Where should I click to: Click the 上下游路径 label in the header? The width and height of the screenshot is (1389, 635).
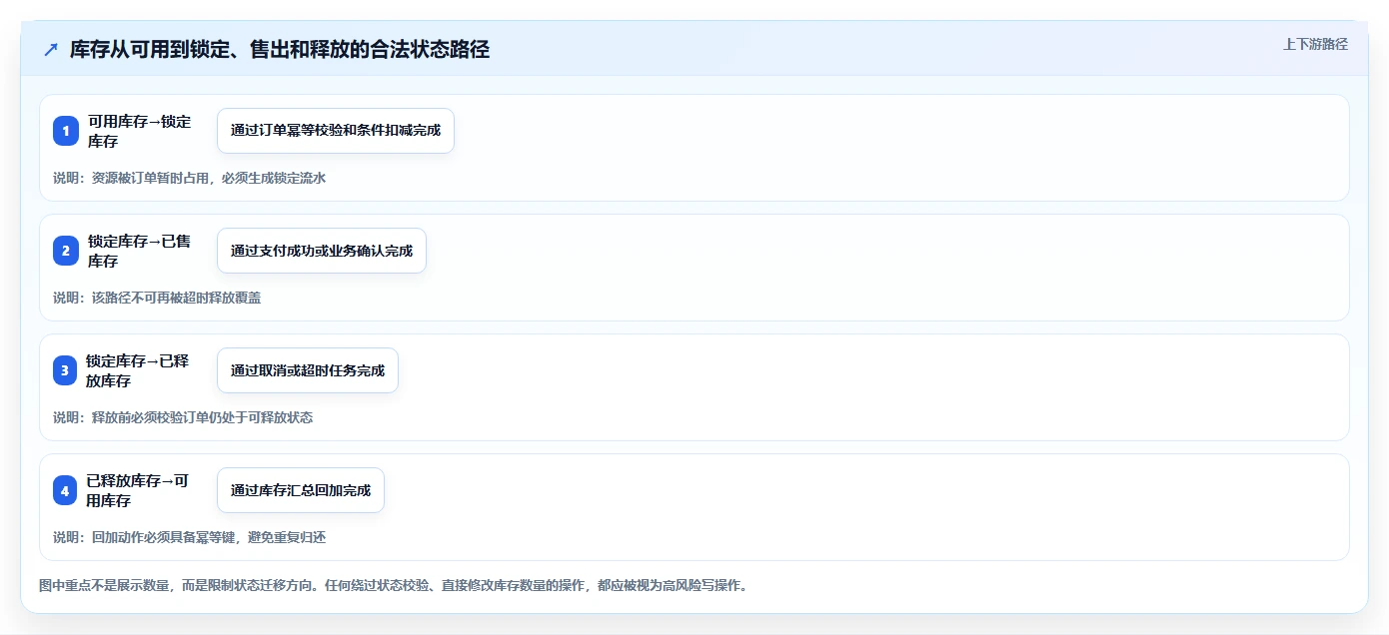click(x=1315, y=44)
